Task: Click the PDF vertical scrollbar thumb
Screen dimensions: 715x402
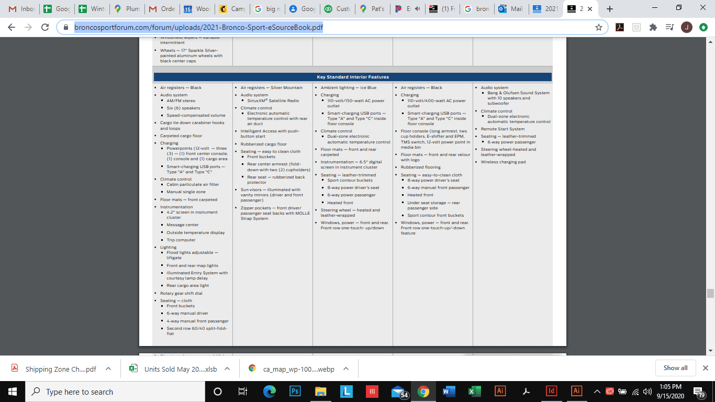Action: [x=710, y=293]
